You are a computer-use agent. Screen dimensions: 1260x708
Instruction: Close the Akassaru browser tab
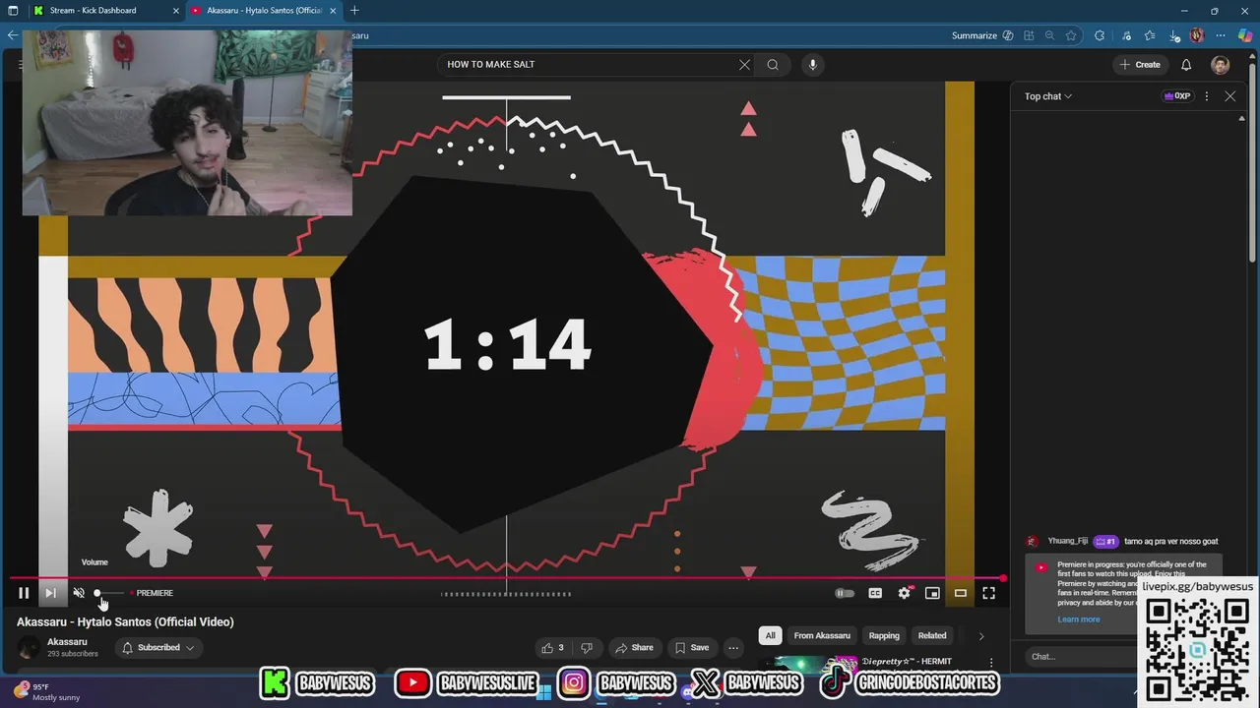click(333, 10)
